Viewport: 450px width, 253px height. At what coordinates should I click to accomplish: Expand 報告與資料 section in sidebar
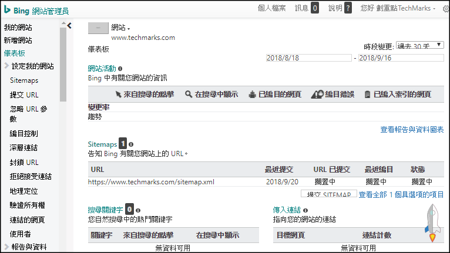click(x=6, y=247)
